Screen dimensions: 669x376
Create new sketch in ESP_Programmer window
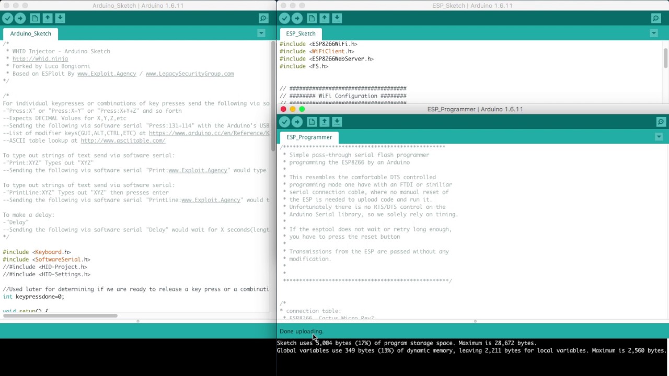[312, 122]
